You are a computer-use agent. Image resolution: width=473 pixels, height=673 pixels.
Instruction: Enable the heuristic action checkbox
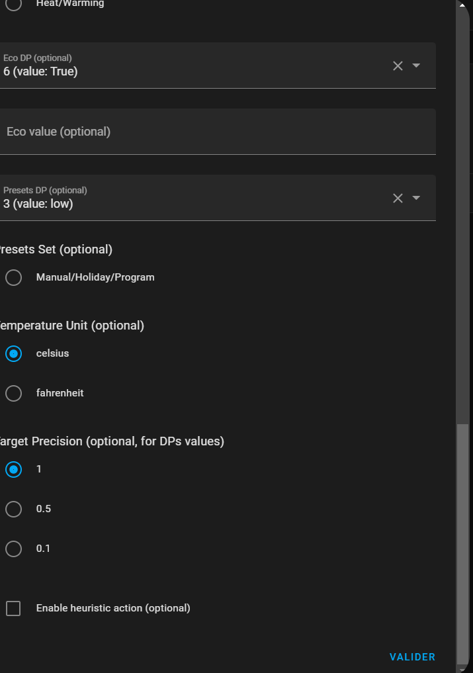13,608
